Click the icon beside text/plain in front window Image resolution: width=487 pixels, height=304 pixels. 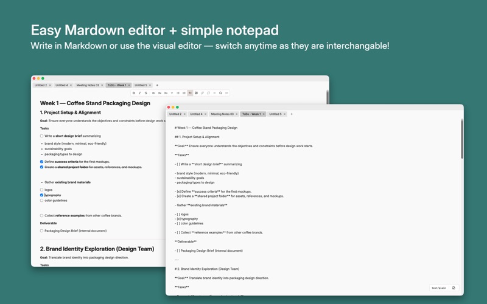click(x=454, y=288)
